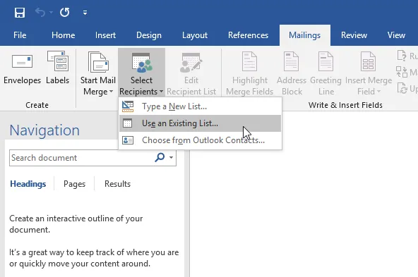Click the Repeat/Redo circular arrow icon
The width and height of the screenshot is (418, 277).
tap(64, 12)
